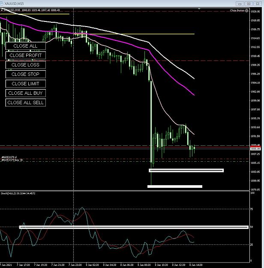Click the 1916.75 price axis label
The width and height of the screenshot is (264, 268).
[x=255, y=29]
